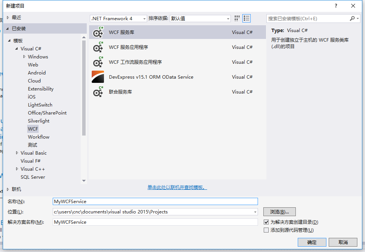Screen dimensions: 365x252
Task: Select WCF in template tree
Action: [x=33, y=129]
